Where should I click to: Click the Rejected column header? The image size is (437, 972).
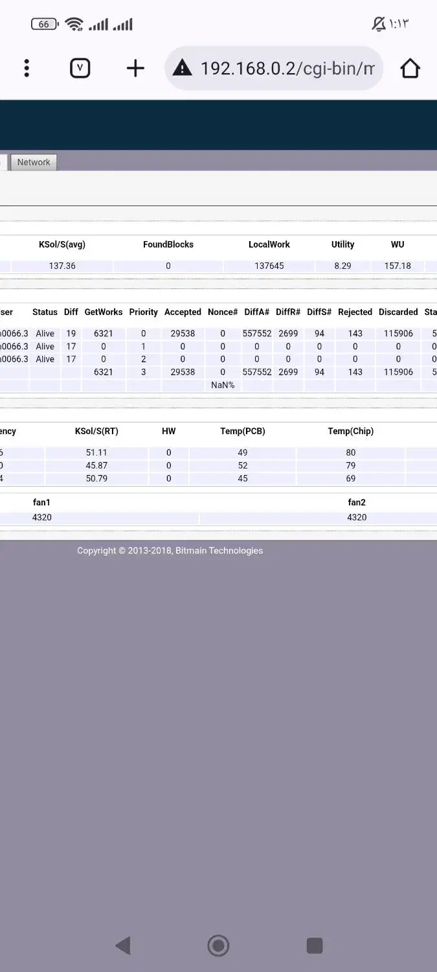[355, 312]
